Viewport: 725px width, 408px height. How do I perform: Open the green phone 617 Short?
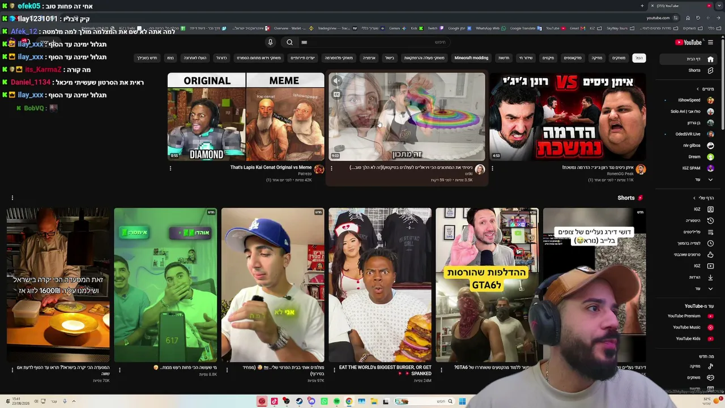(165, 285)
